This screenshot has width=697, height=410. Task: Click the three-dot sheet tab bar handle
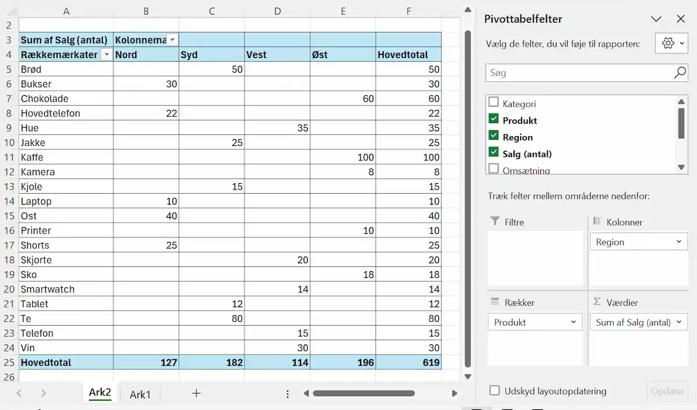(288, 394)
